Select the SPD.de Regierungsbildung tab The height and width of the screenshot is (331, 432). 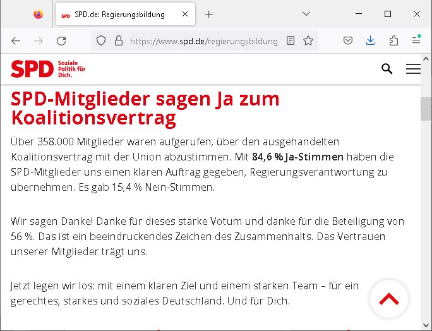click(120, 14)
